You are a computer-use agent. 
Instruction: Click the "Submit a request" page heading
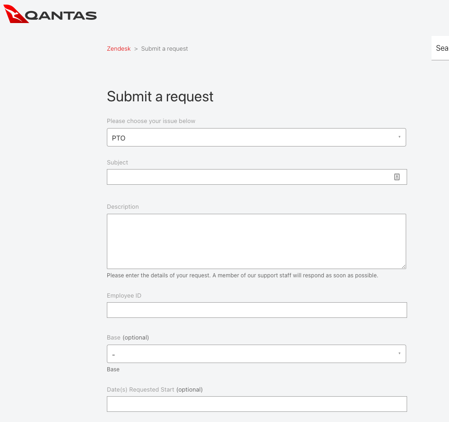pyautogui.click(x=160, y=97)
